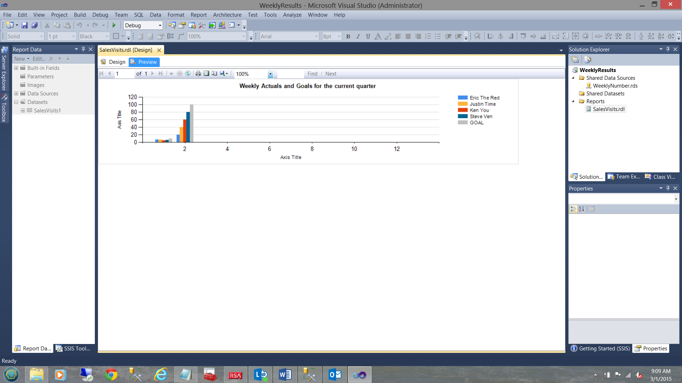Viewport: 682px width, 383px height.
Task: Click the Refresh report icon in the preview toolbar
Action: [x=188, y=73]
